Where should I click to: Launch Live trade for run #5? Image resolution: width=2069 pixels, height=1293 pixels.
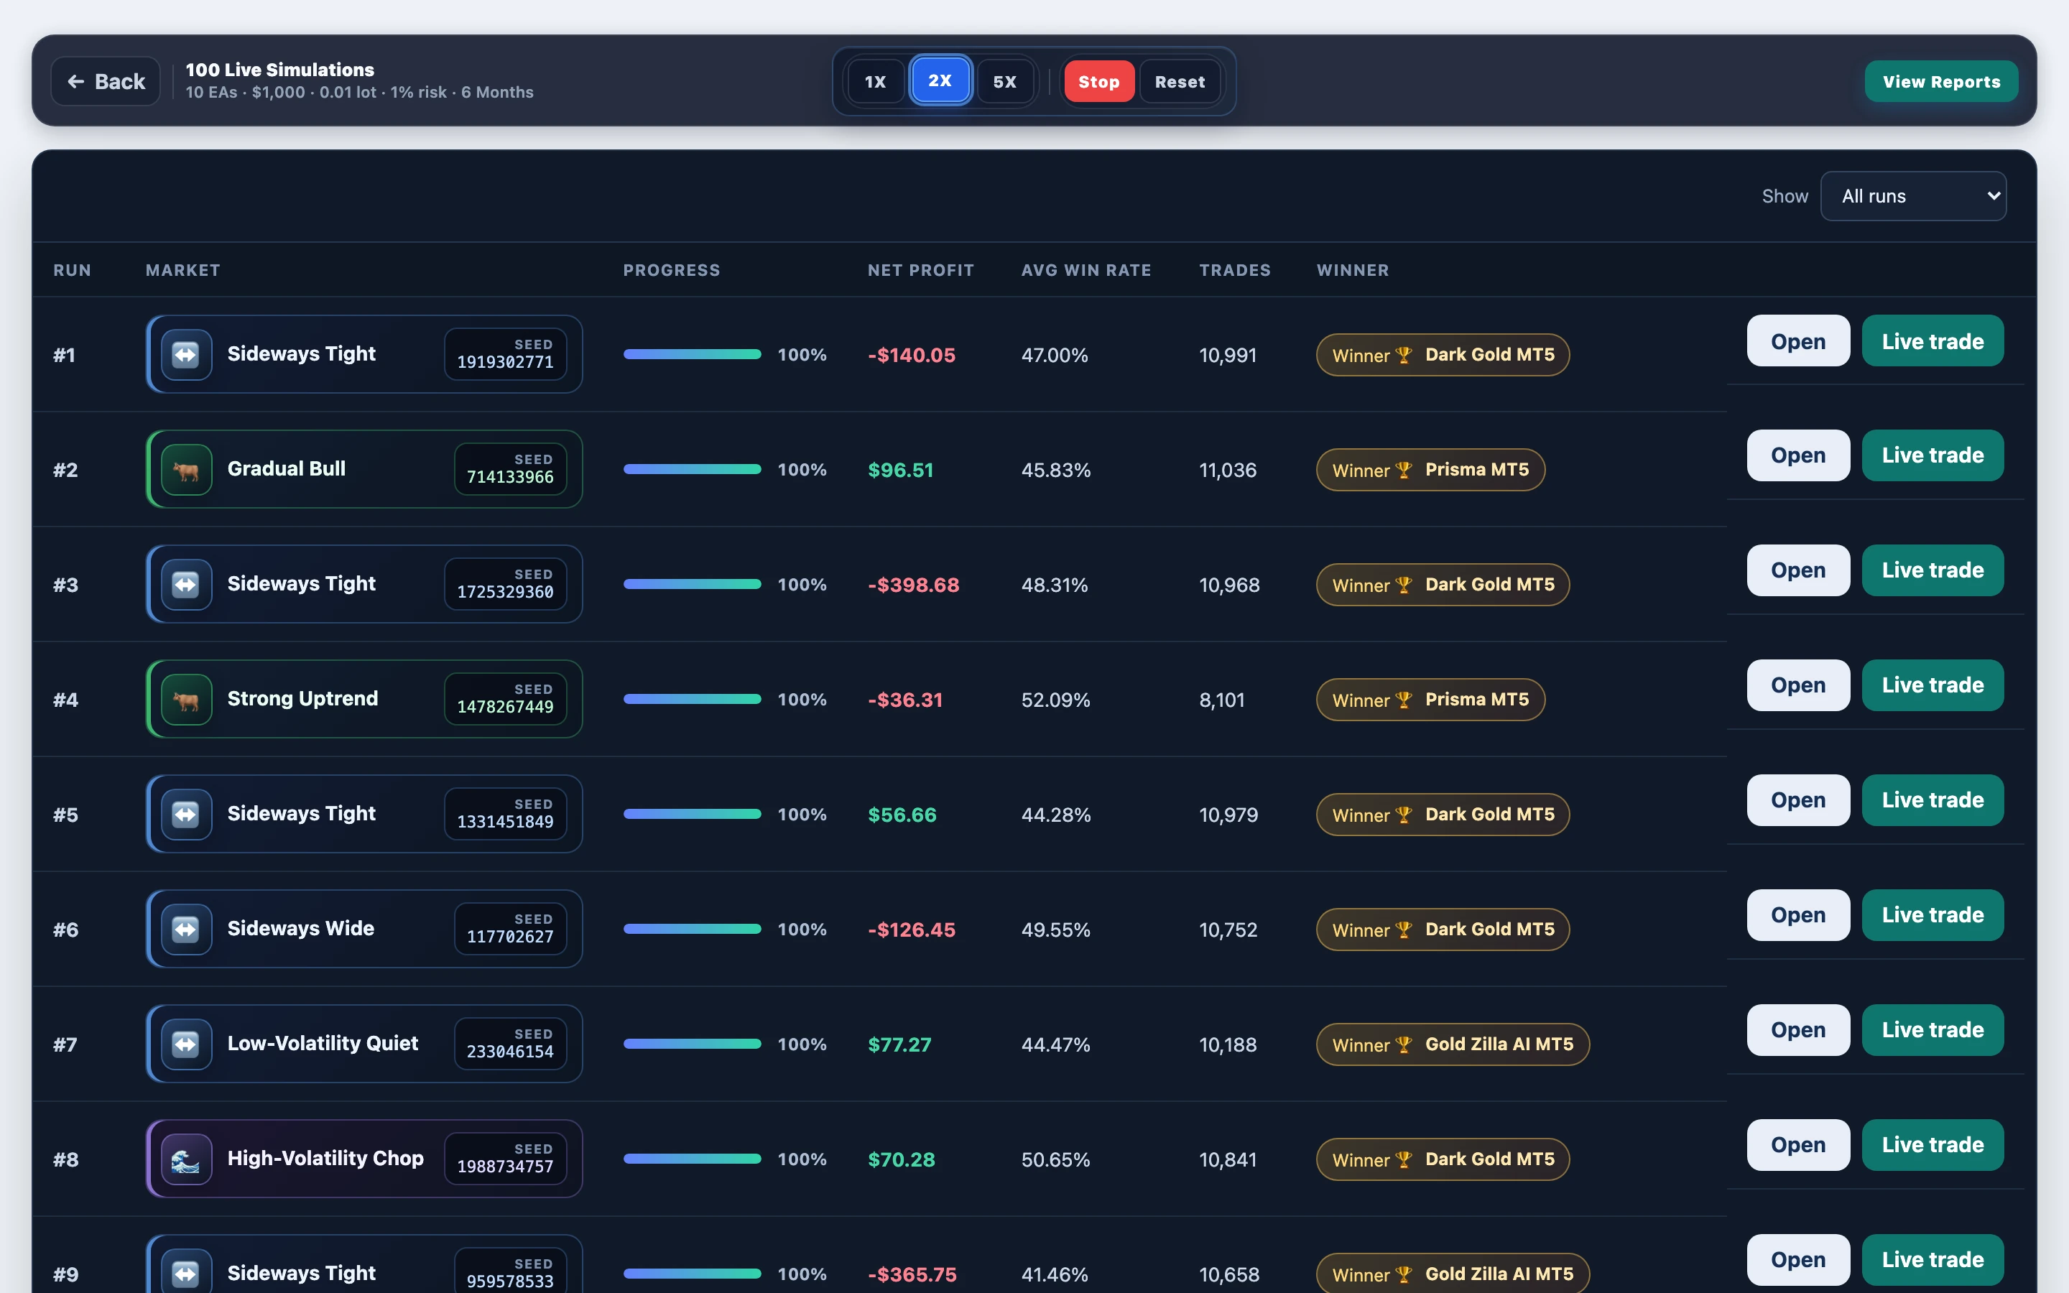click(x=1933, y=800)
